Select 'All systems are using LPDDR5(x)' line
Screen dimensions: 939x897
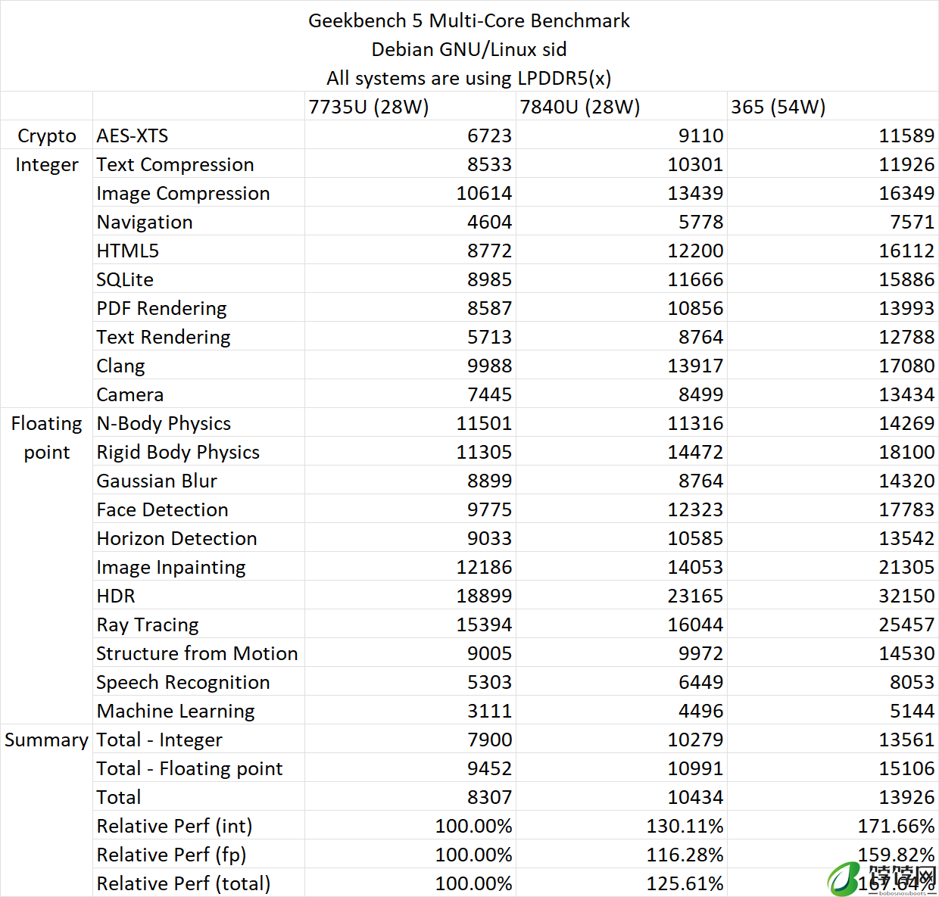[x=469, y=78]
